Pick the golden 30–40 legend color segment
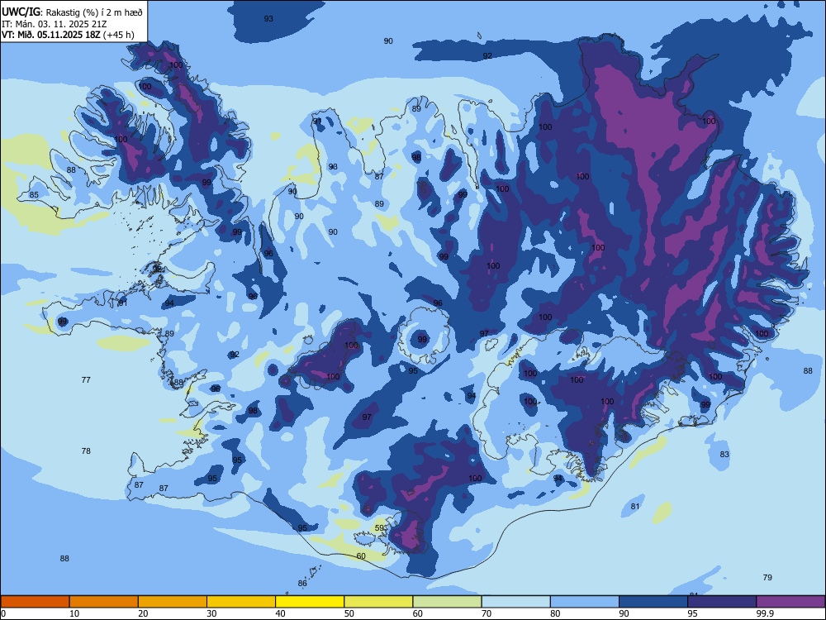This screenshot has width=826, height=620. [x=241, y=602]
